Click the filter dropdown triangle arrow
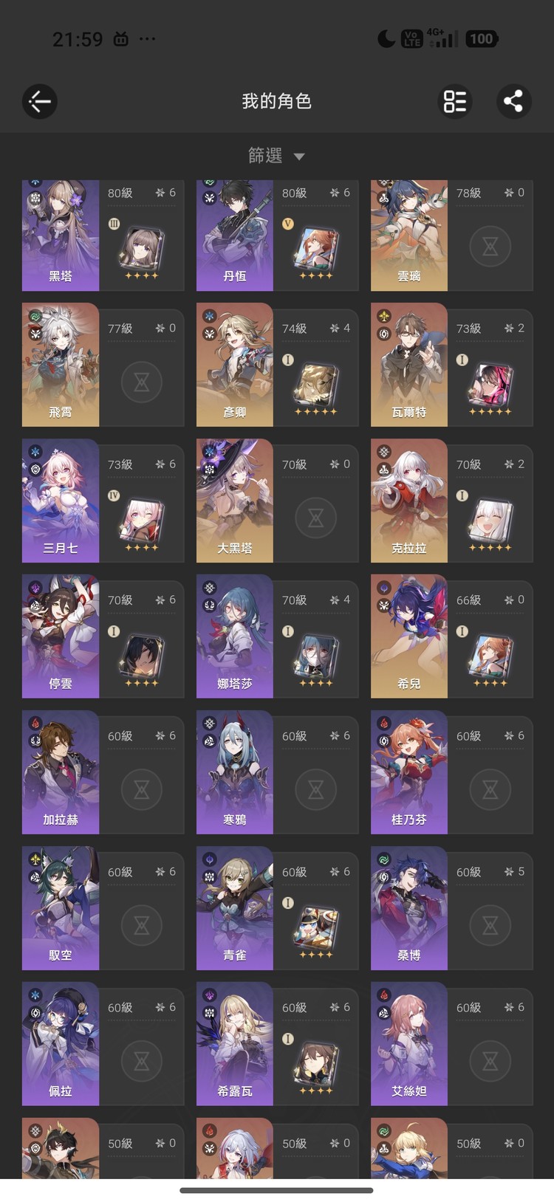The image size is (554, 1202). coord(299,157)
